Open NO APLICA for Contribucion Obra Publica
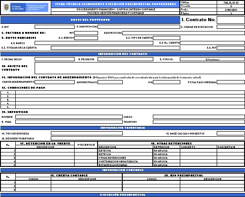245x197 pixels. pyautogui.click(x=167, y=161)
